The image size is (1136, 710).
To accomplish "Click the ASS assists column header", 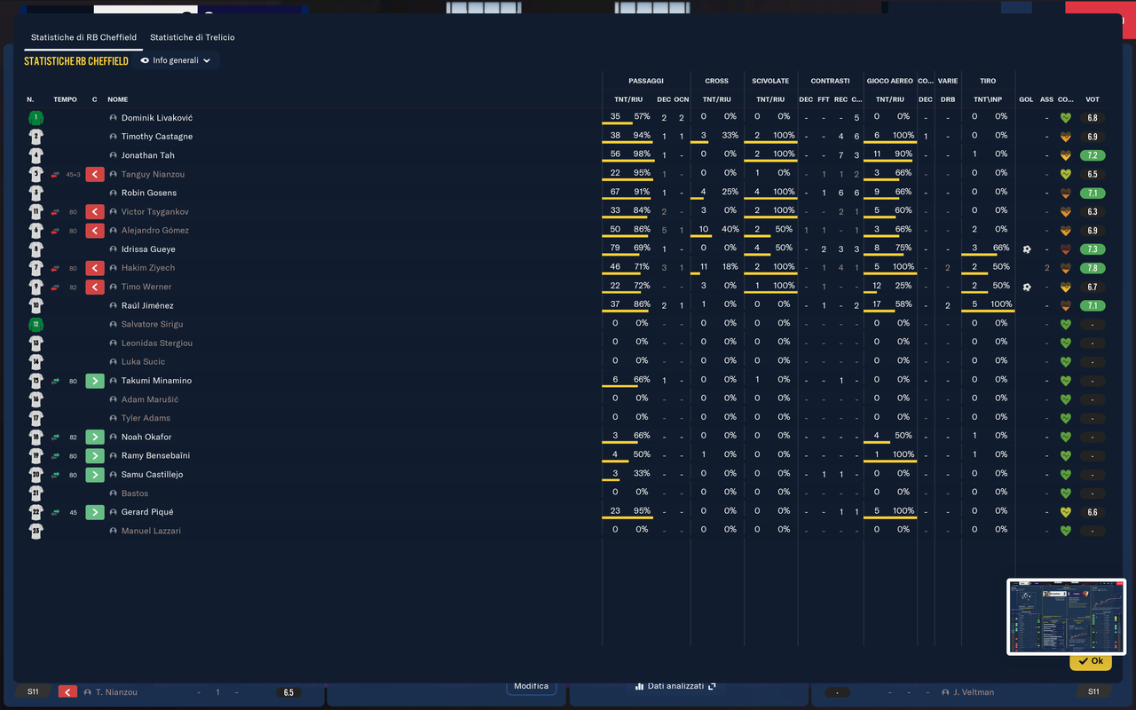I will tap(1047, 99).
